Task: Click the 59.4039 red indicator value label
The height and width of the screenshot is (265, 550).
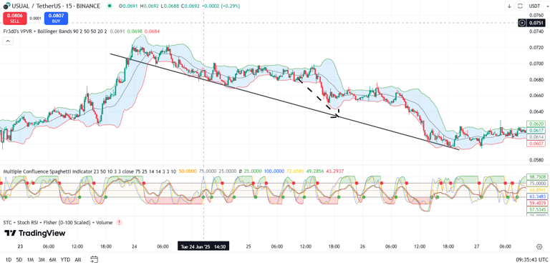Action: coord(537,203)
